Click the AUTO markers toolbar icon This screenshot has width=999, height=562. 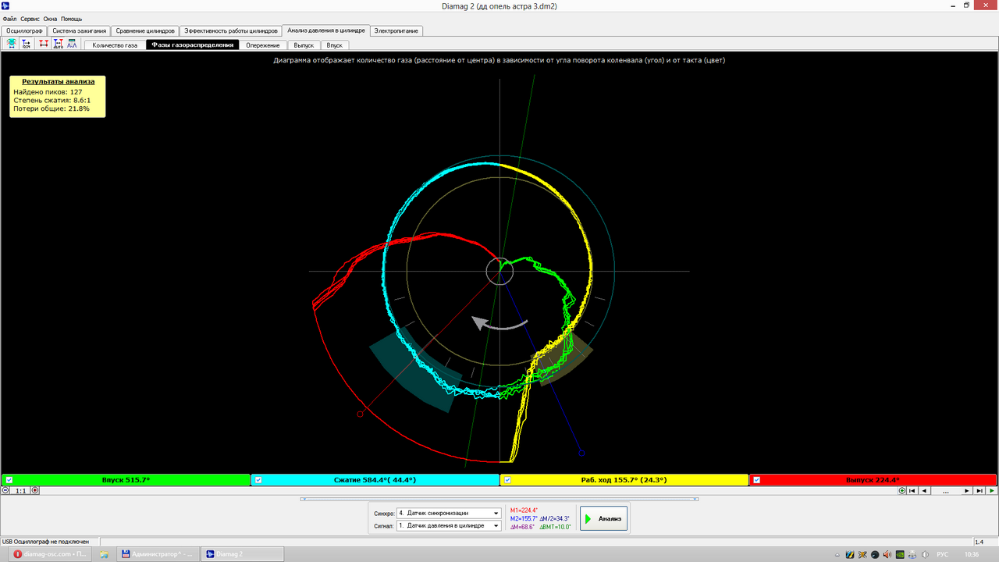[x=59, y=44]
